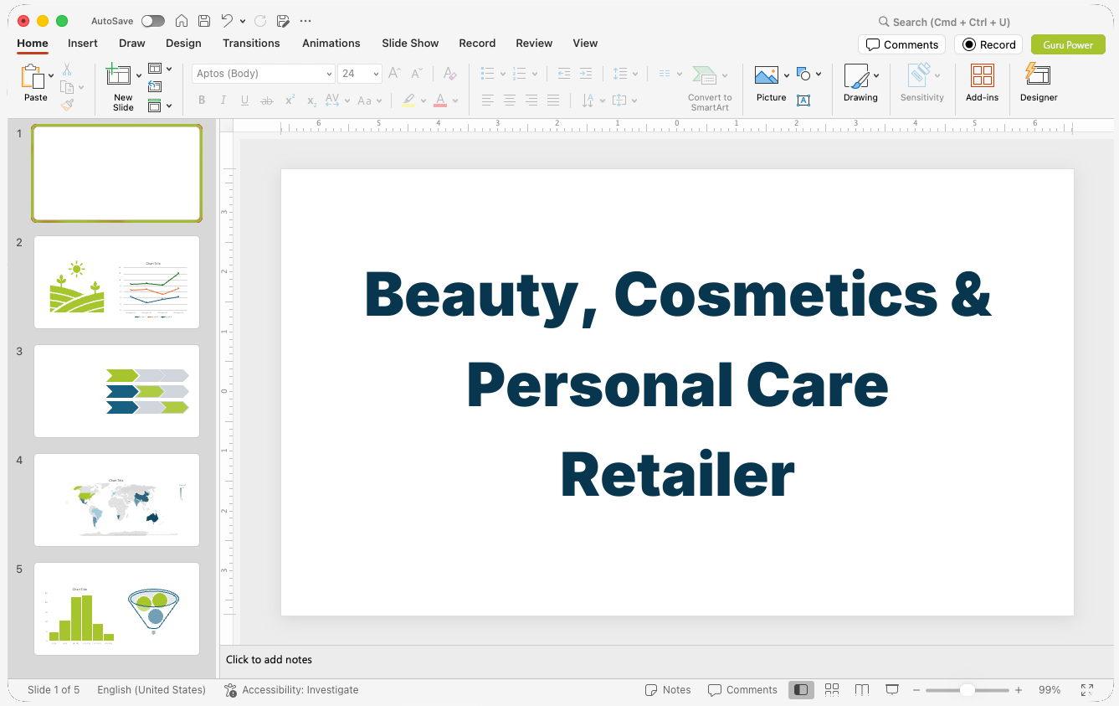
Task: Switch to the Draw tab
Action: point(132,43)
